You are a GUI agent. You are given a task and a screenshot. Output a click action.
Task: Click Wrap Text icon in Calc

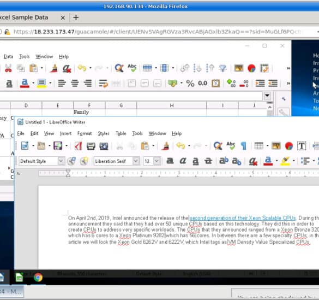point(104,83)
